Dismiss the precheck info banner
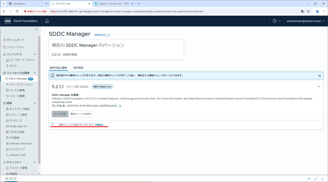328x182 pixels. (x=320, y=76)
